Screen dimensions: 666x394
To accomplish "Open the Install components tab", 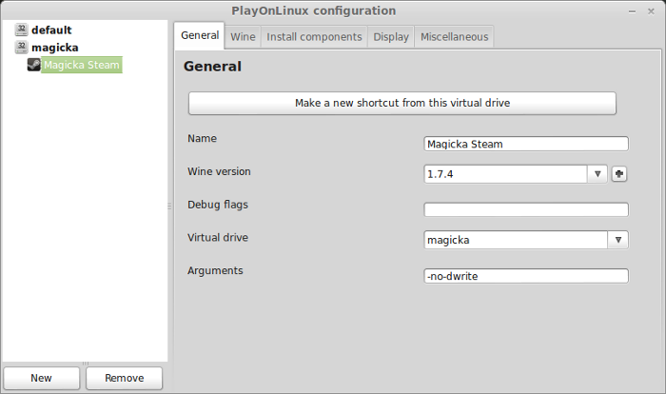I will coord(314,37).
